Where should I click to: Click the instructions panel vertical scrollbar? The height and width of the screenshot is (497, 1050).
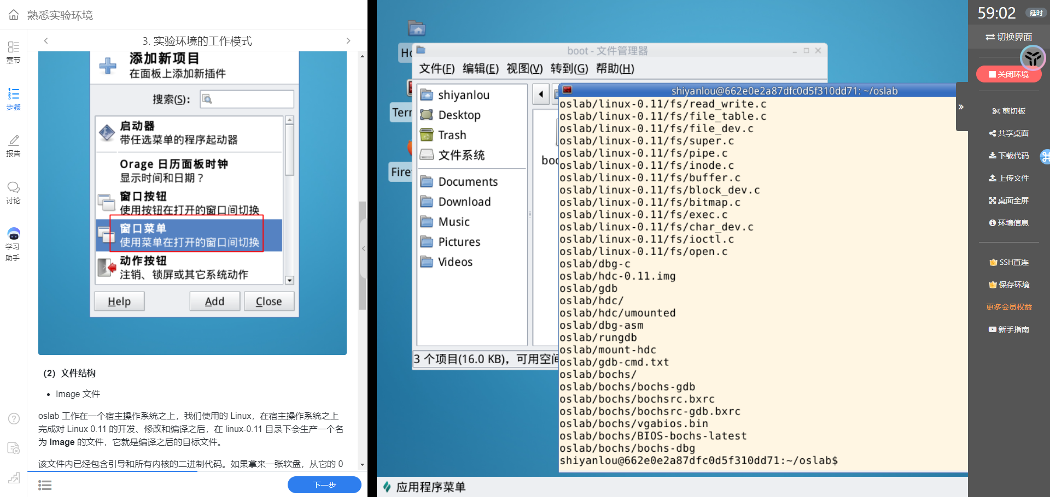[362, 257]
